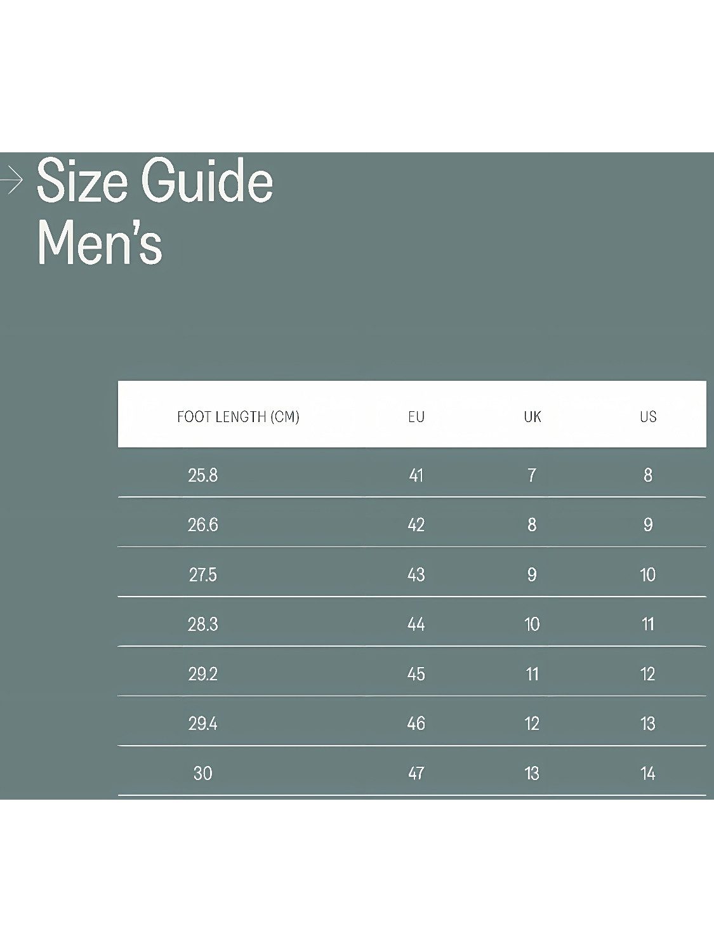
Task: Click foot length 27.5 value
Action: coord(203,575)
